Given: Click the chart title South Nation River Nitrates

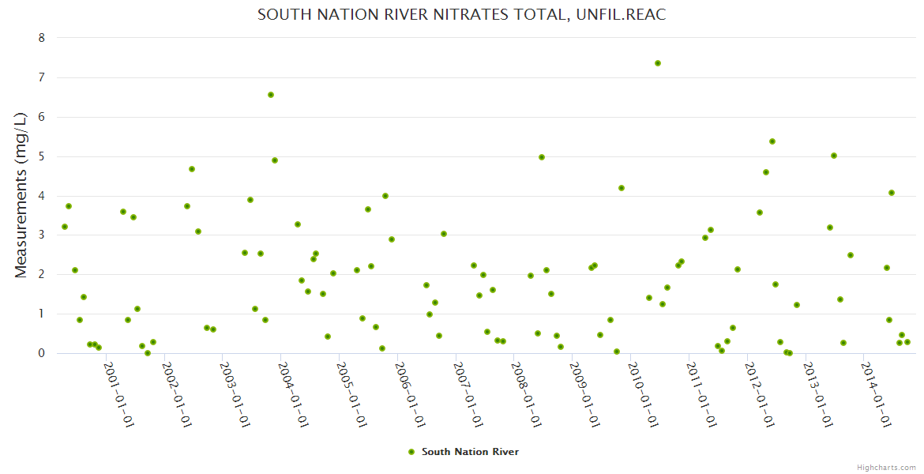Looking at the screenshot, I should tap(461, 15).
